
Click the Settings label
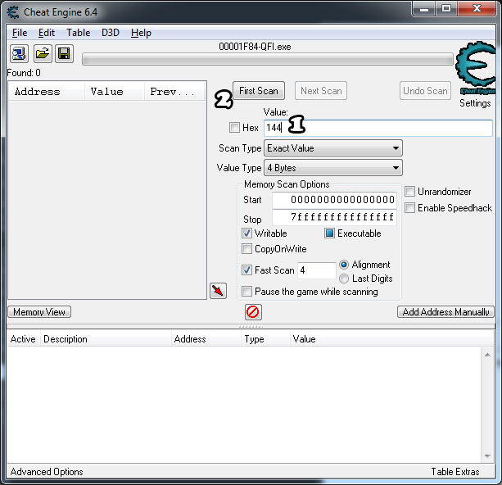pos(475,103)
